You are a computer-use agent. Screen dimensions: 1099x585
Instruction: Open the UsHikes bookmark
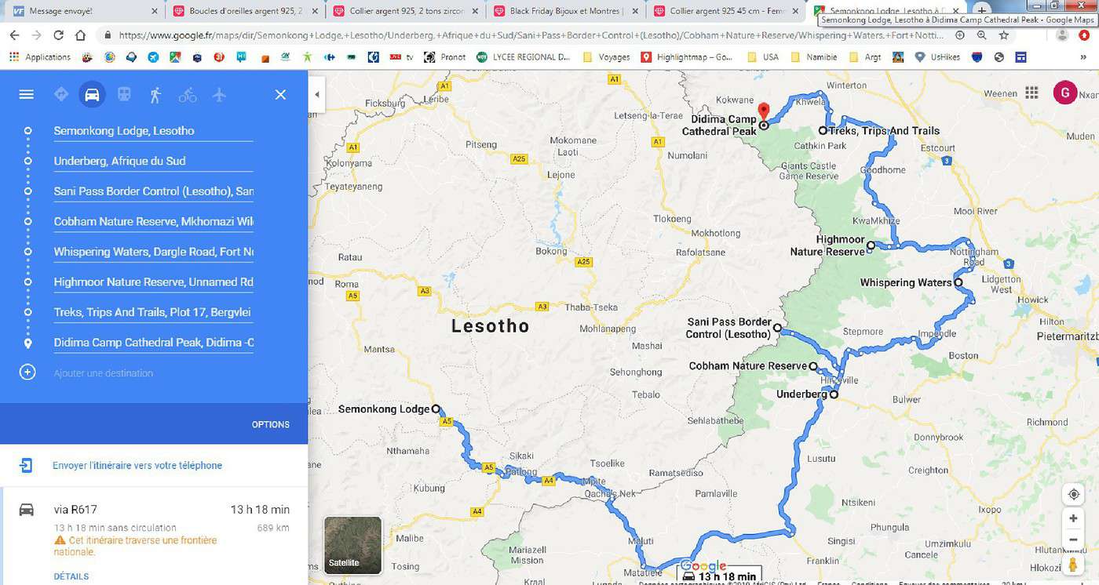click(939, 57)
